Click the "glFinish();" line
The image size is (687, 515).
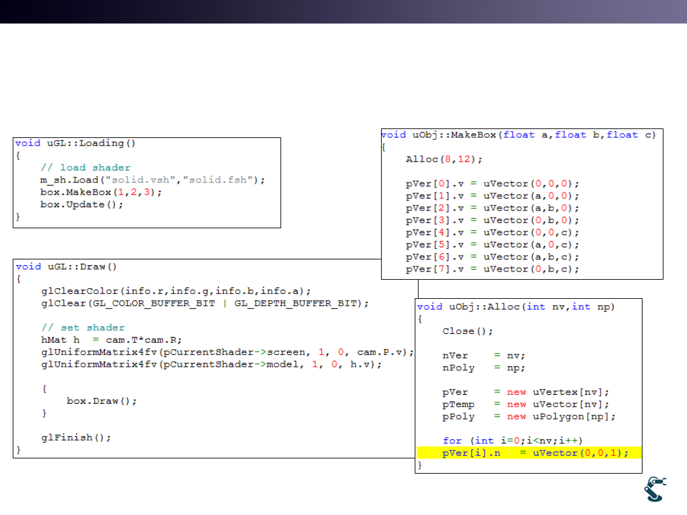point(76,438)
